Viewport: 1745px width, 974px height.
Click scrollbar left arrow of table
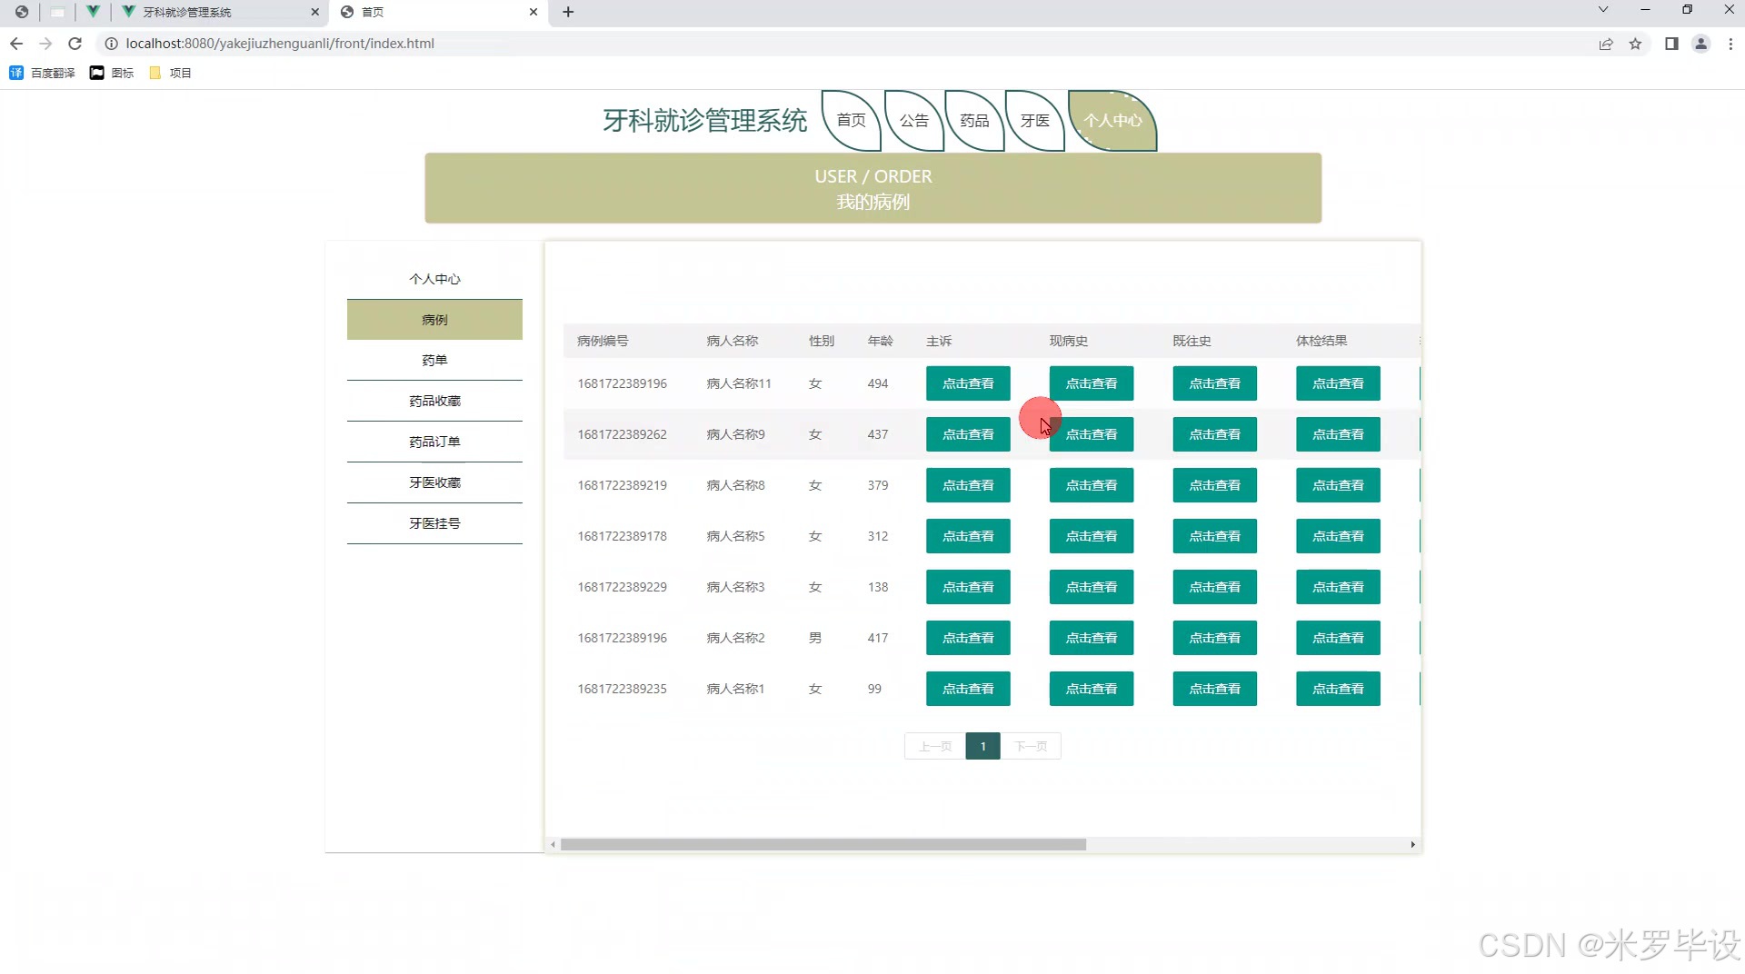click(553, 844)
